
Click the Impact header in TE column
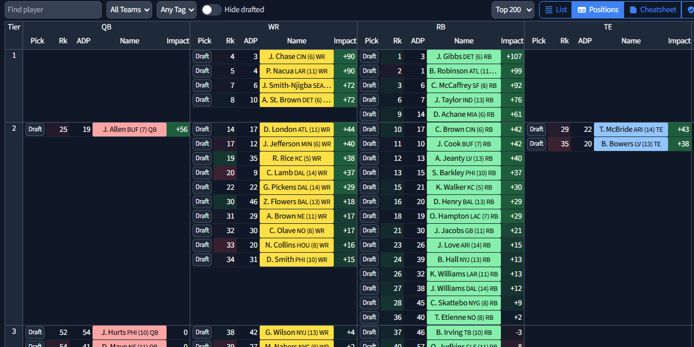(679, 41)
